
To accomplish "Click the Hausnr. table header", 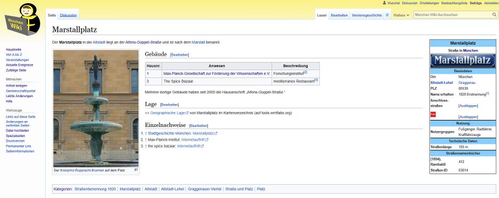I will pyautogui.click(x=154, y=66).
